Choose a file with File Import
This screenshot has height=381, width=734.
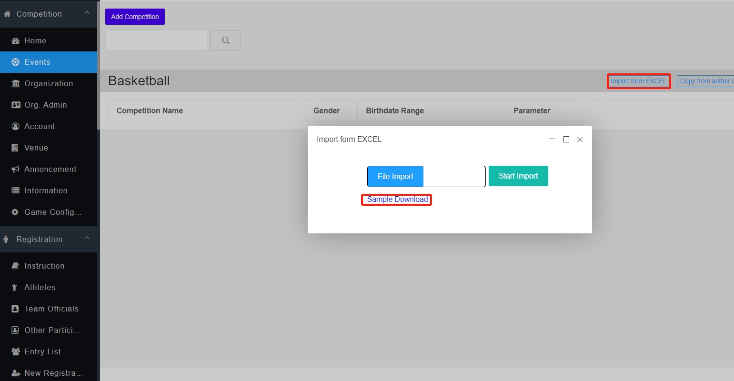(x=395, y=177)
